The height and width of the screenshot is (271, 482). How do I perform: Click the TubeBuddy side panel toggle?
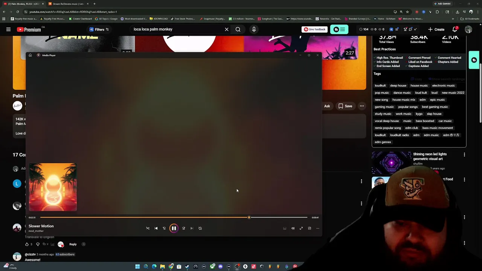click(474, 60)
